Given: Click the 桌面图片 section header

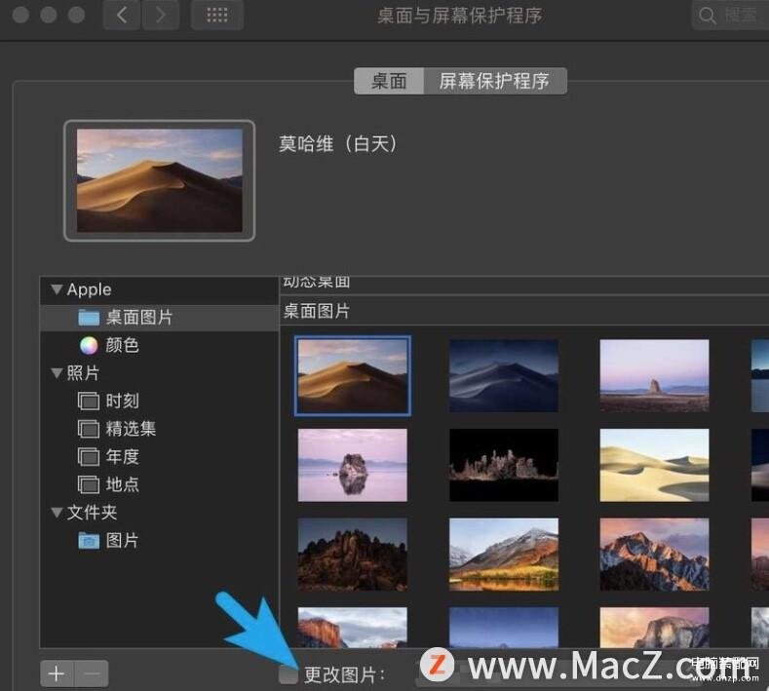Looking at the screenshot, I should [x=317, y=311].
